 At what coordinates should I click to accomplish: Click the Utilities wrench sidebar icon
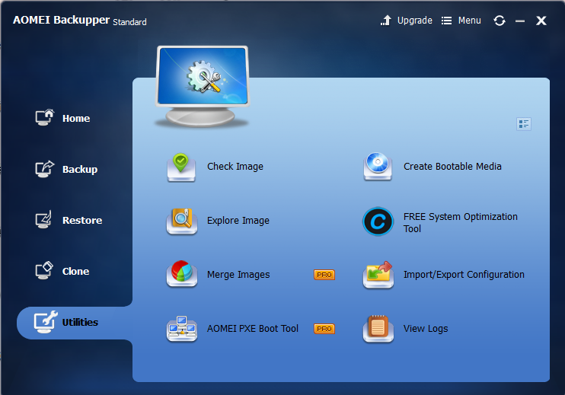pyautogui.click(x=46, y=321)
